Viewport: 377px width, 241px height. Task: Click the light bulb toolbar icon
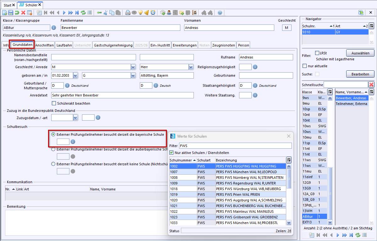click(140, 13)
